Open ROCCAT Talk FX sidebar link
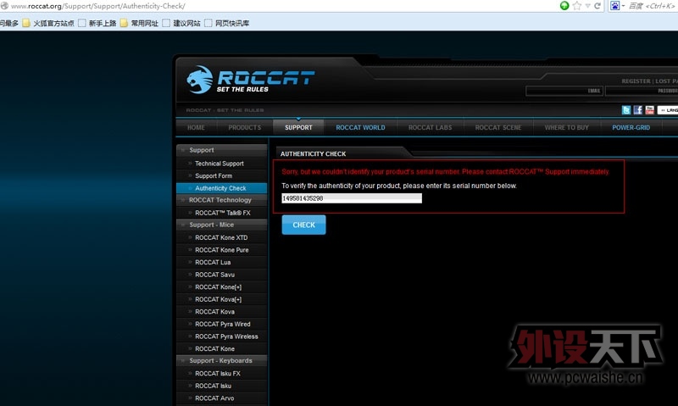Viewport: 678px width, 406px height. coord(222,213)
